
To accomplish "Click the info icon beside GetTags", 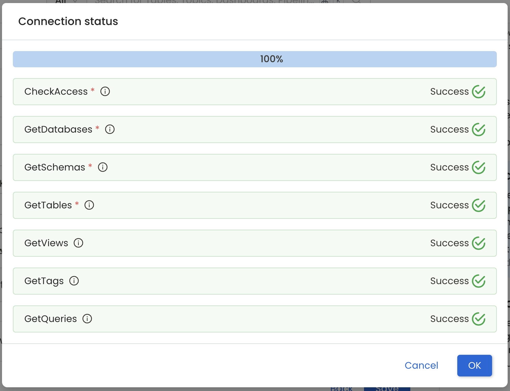I will click(x=74, y=281).
